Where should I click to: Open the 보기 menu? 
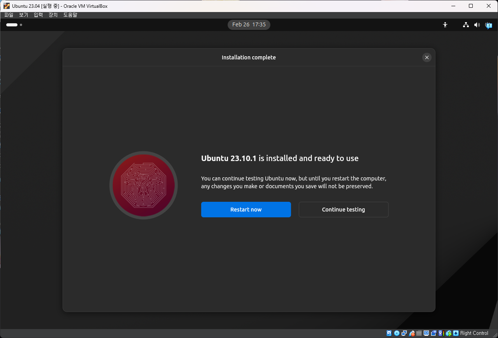(x=24, y=15)
